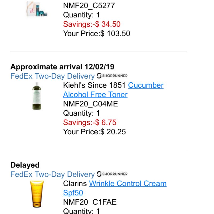Viewport: 214px width, 214px height.
Task: Click the Your Price $20.25 line
Action: point(94,132)
